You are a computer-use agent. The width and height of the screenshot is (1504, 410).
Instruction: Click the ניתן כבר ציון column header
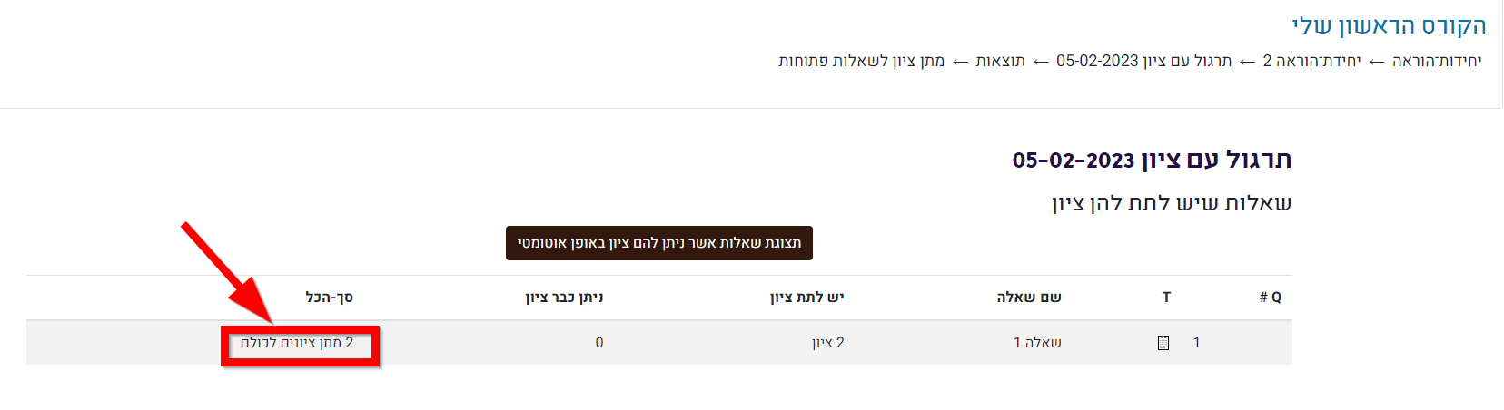[564, 298]
